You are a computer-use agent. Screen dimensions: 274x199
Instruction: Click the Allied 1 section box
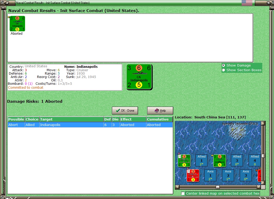(x=201, y=160)
